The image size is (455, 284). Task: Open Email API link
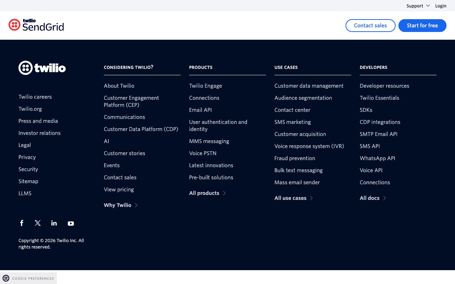(200, 110)
